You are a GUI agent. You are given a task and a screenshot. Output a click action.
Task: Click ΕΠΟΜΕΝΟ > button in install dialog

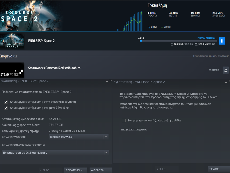(x=75, y=170)
